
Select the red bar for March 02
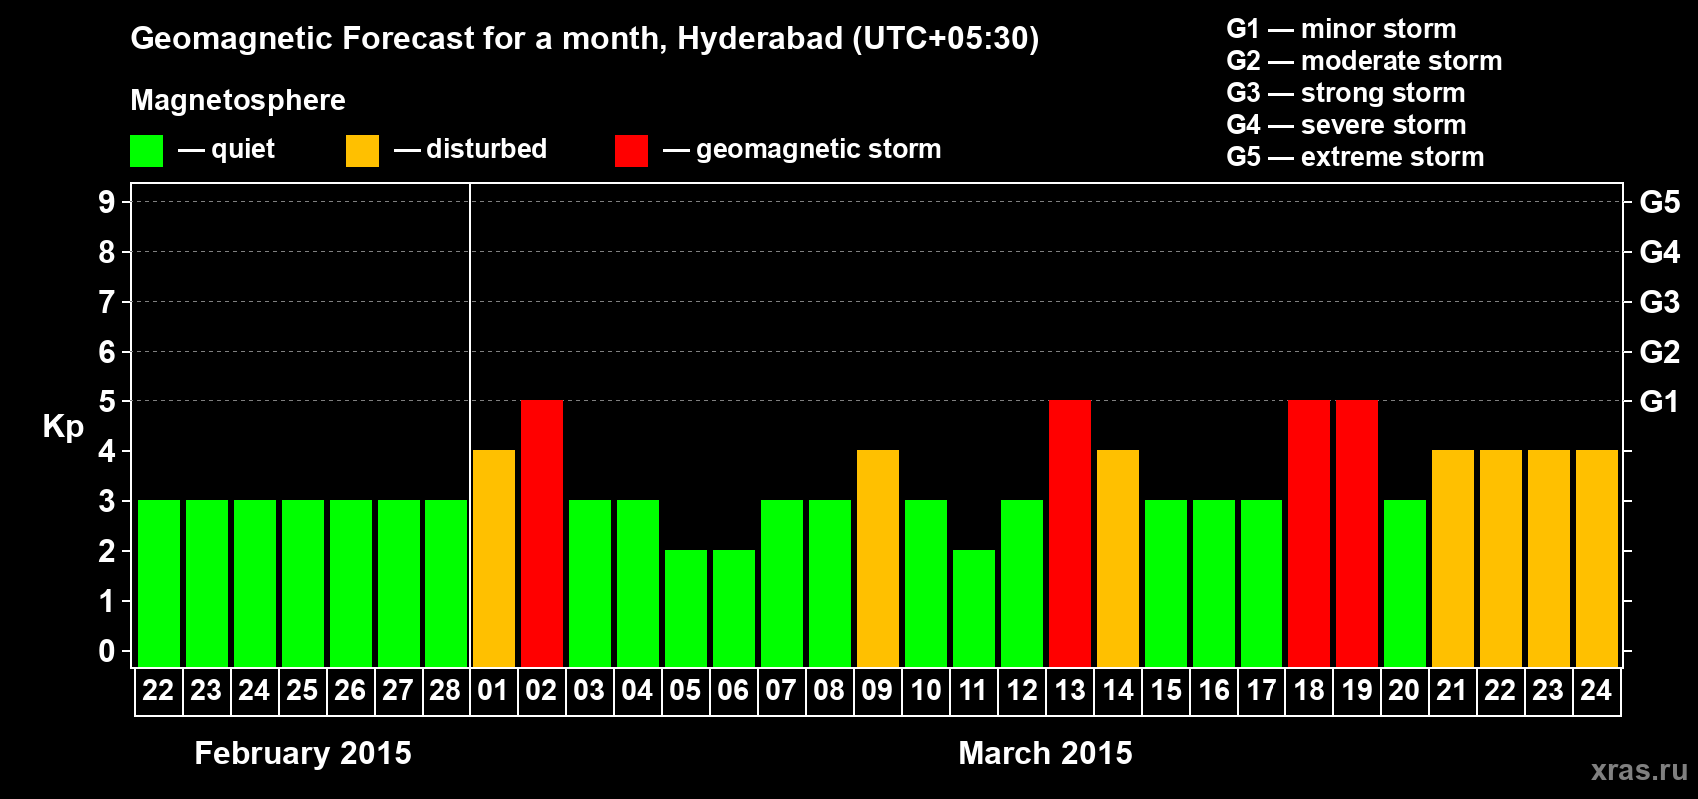coord(542,534)
